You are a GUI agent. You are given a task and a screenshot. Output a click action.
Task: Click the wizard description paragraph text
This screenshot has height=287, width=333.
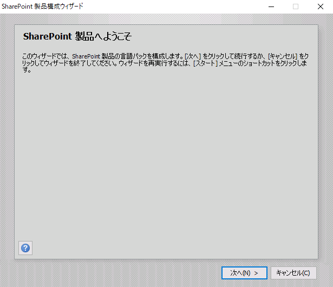(165, 63)
